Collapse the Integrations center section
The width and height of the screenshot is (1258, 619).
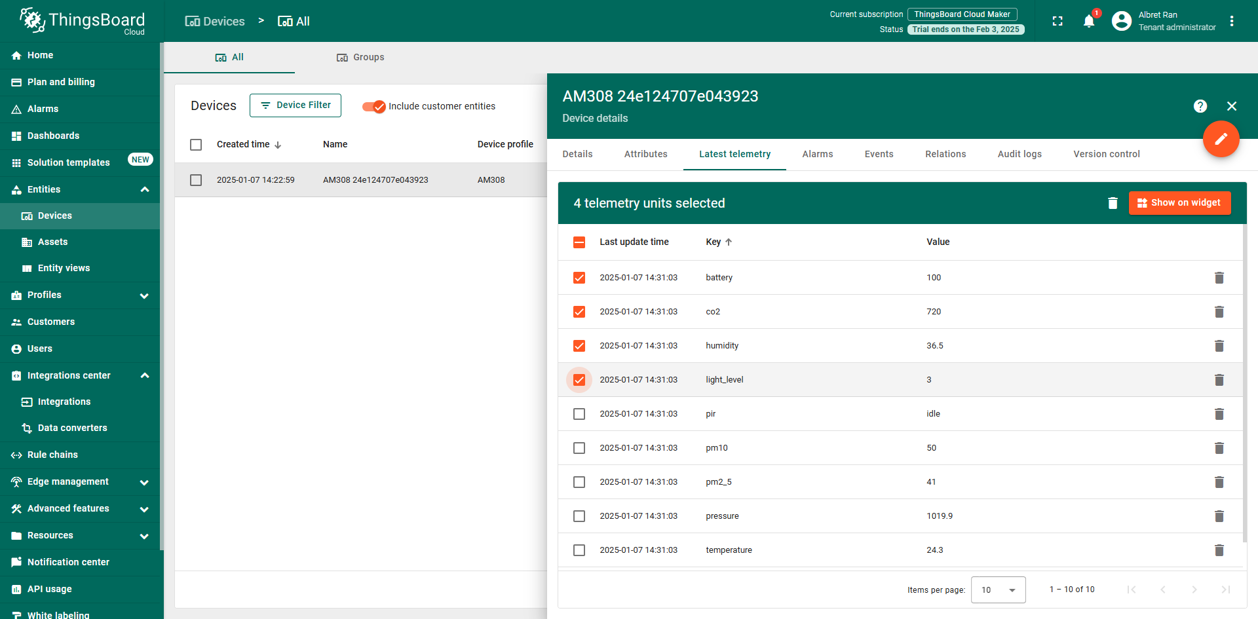click(145, 376)
